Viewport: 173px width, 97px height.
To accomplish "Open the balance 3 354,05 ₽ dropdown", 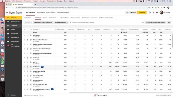I will [x=131, y=12].
